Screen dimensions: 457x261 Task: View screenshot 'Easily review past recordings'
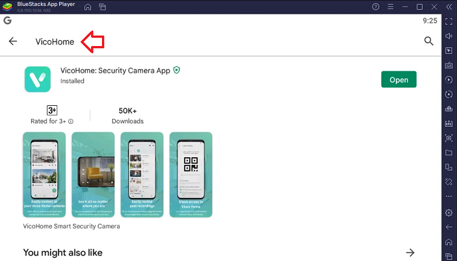tap(142, 175)
